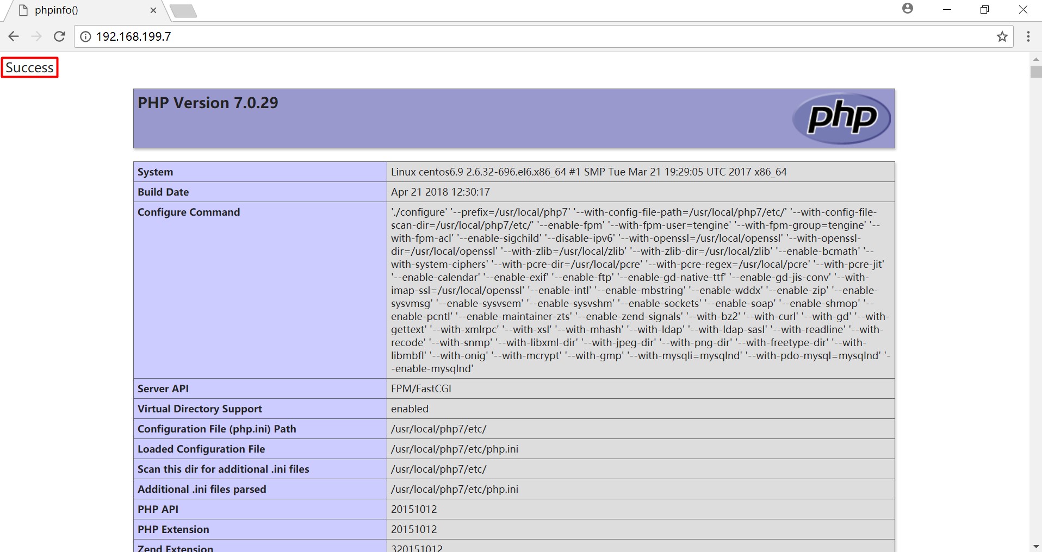Open the Chrome profile avatar
This screenshot has height=552, width=1042.
[x=908, y=8]
